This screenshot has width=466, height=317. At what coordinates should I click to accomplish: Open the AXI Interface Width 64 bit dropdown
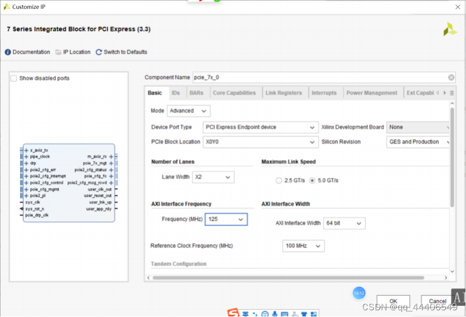[x=344, y=223]
